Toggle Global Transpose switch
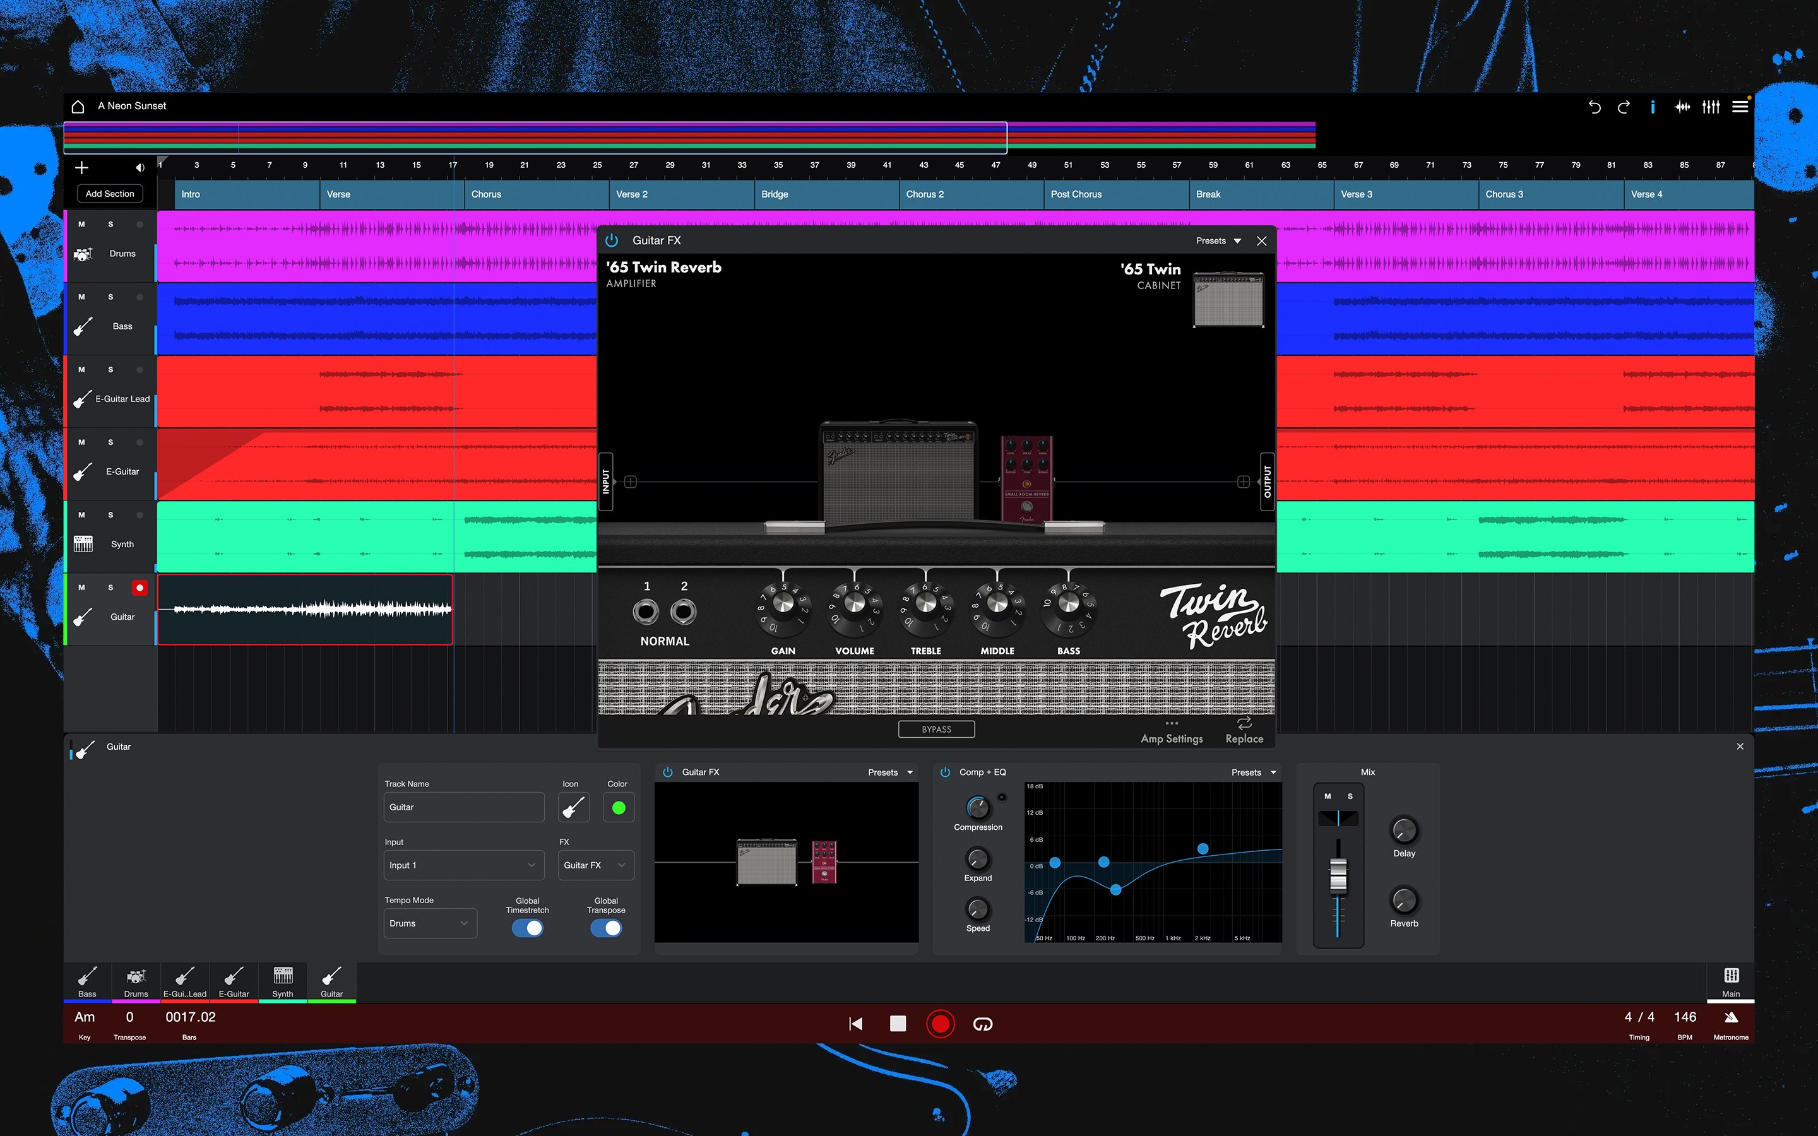This screenshot has height=1136, width=1818. pyautogui.click(x=606, y=928)
